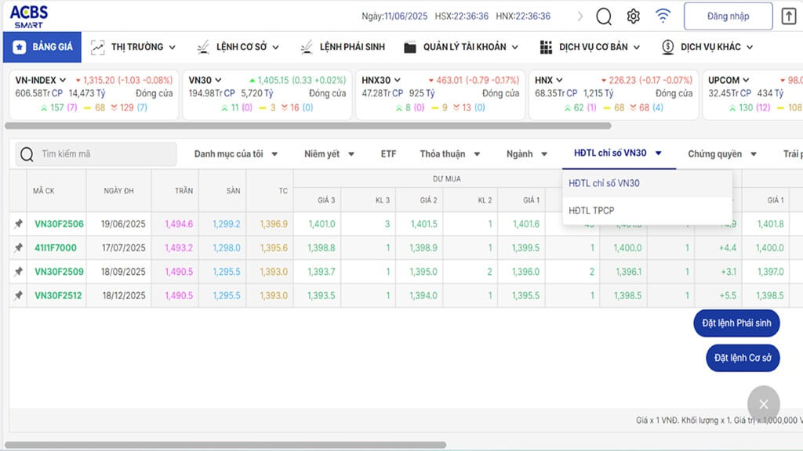Click the NGÀY ĐH column header

point(118,191)
